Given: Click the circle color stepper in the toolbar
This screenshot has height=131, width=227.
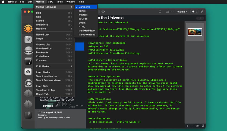Looking at the screenshot, I should tap(194, 12).
